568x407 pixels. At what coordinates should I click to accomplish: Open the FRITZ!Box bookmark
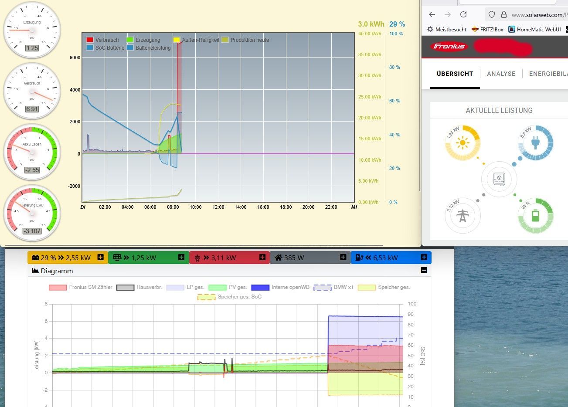tap(487, 30)
